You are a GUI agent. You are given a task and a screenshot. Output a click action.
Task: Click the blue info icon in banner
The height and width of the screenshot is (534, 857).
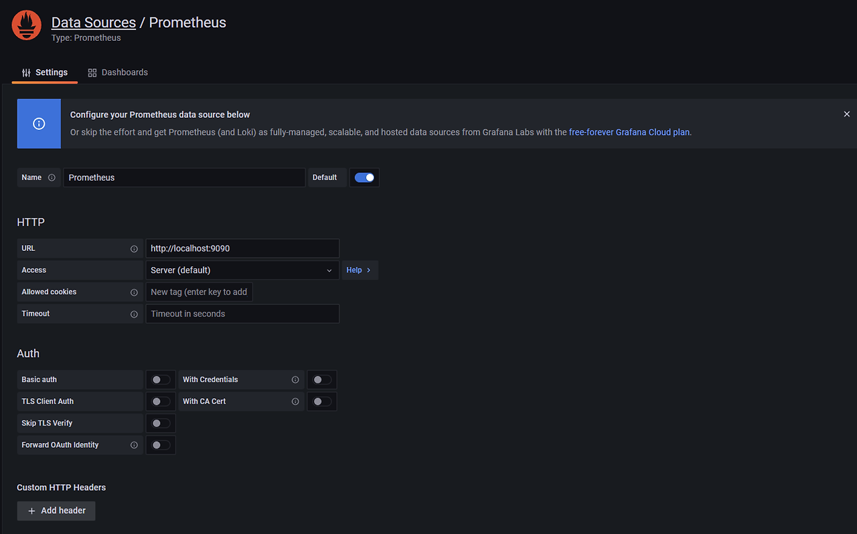(x=39, y=124)
